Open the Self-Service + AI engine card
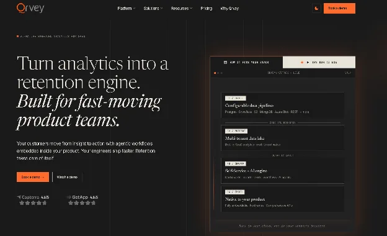The image size is (387, 236). (283, 170)
